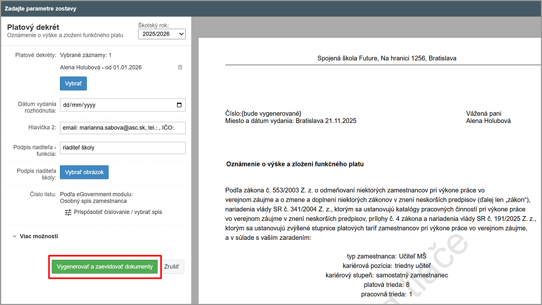This screenshot has width=542, height=305.
Task: Click the sliders icon beside Prispôsobiť číslovanie
Action: pos(68,212)
